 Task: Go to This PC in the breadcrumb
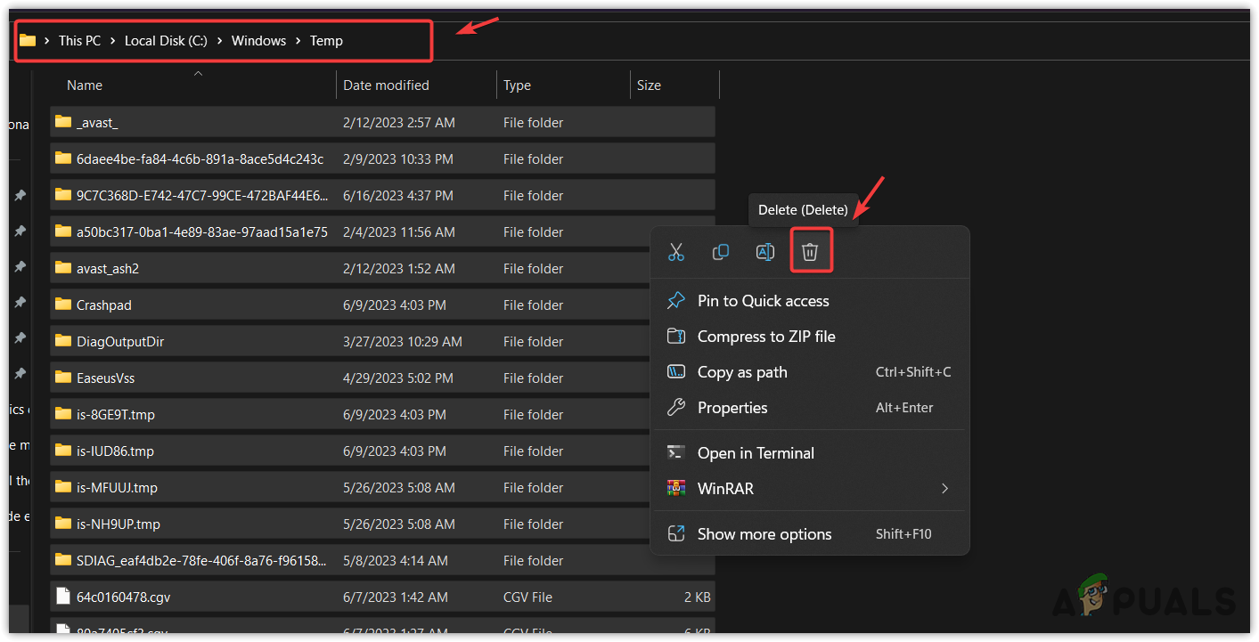(79, 41)
